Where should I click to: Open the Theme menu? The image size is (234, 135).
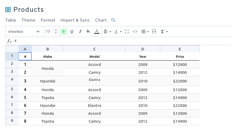tap(29, 20)
